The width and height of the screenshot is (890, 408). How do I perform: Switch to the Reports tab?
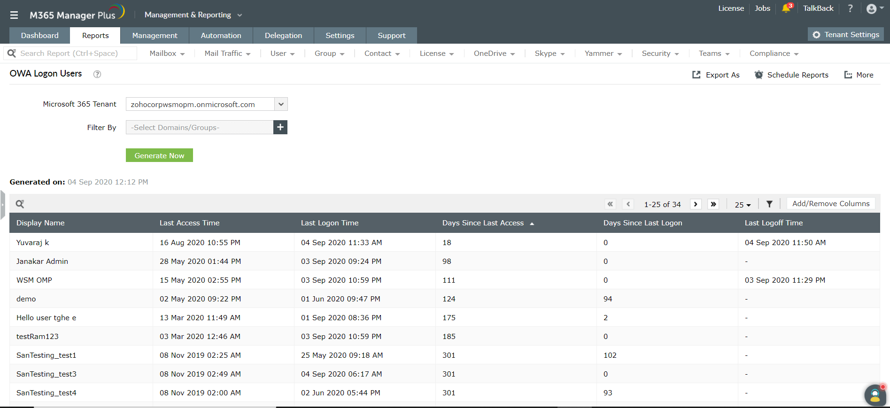tap(95, 36)
